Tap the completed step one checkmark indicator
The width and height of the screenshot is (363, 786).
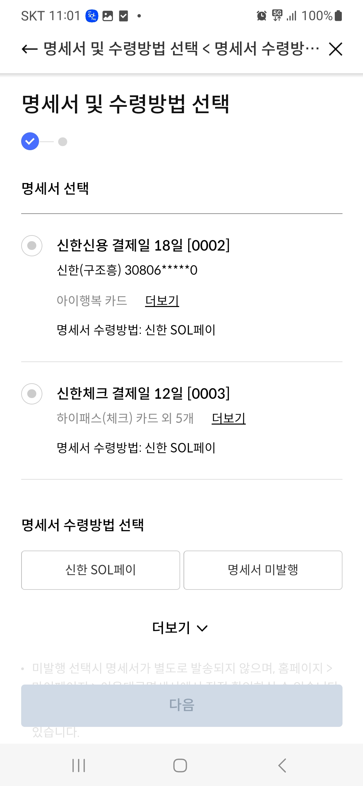(30, 141)
